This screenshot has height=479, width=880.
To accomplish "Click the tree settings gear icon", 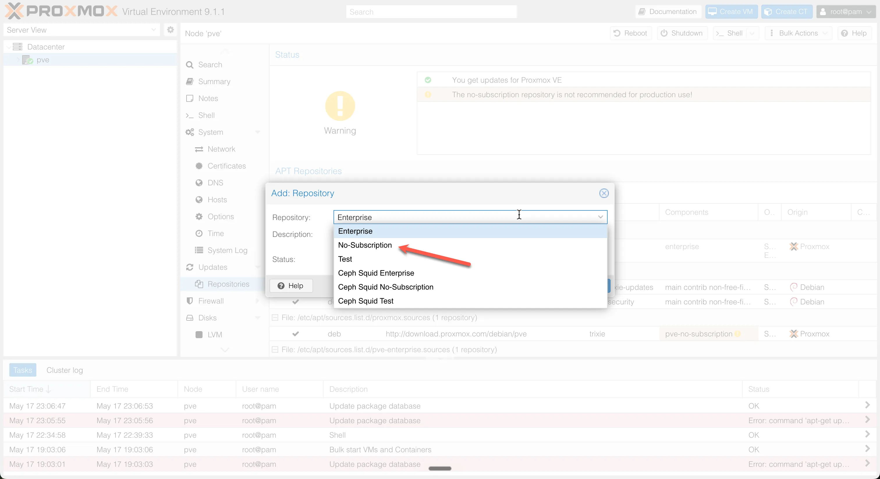I will tap(170, 30).
